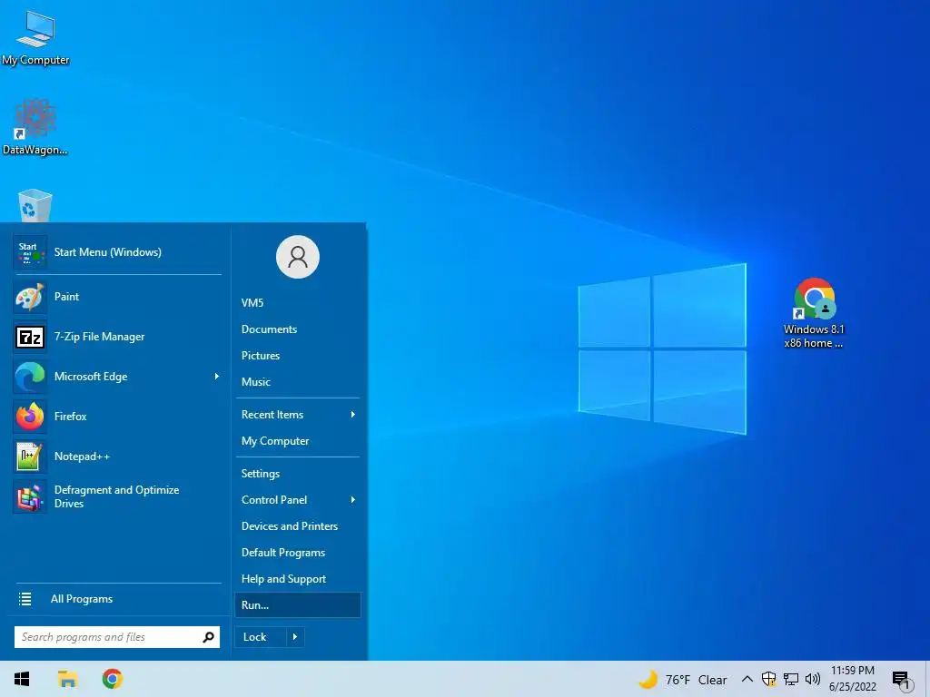Show hidden system tray icons chevron
Viewport: 930px width, 697px height.
click(x=747, y=679)
